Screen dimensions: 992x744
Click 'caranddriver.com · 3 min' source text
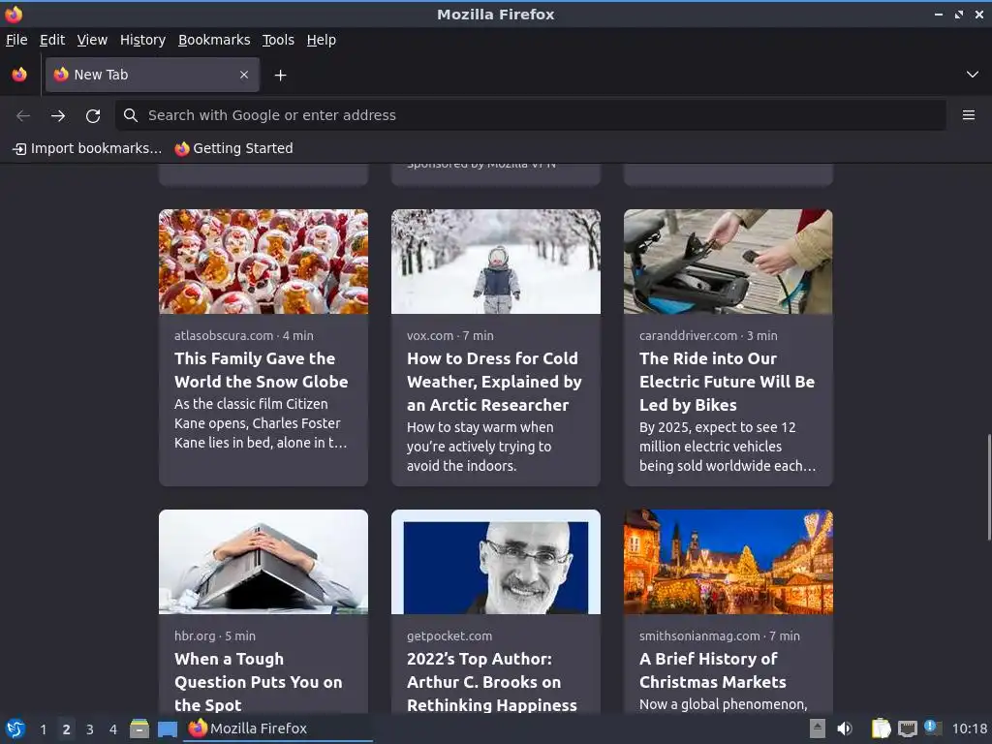(708, 336)
